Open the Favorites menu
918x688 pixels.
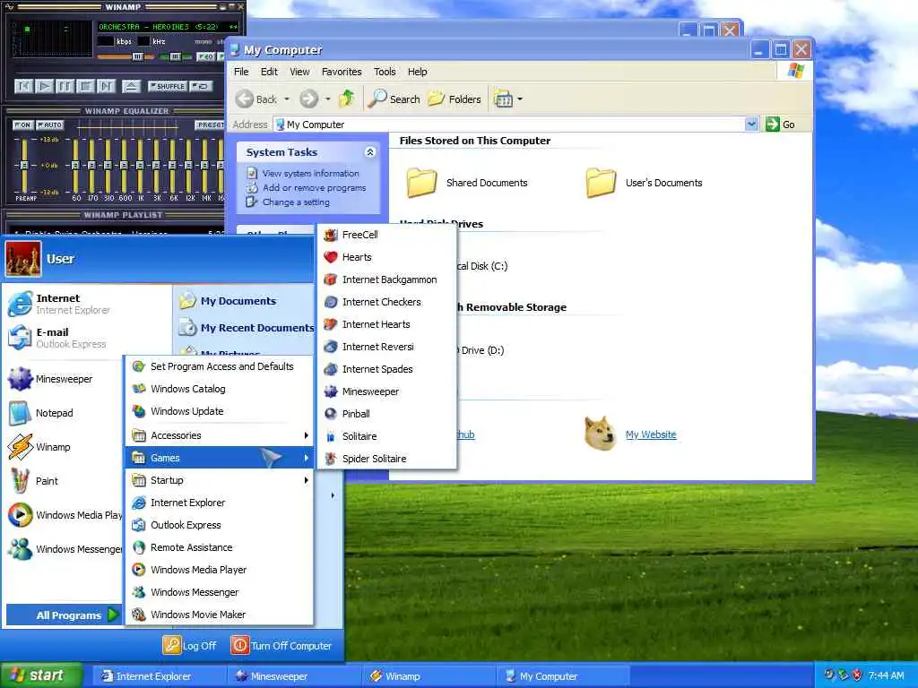pos(342,72)
